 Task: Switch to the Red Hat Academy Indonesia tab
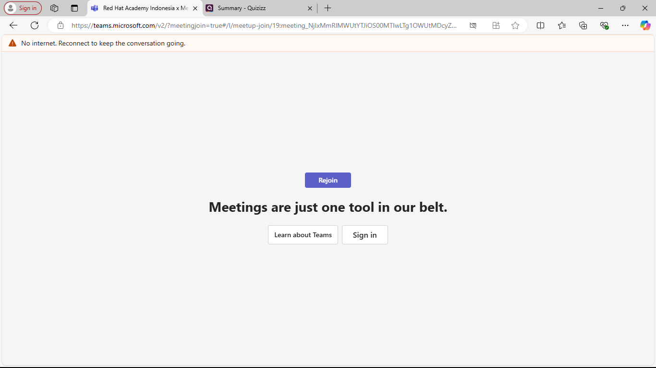pyautogui.click(x=142, y=8)
